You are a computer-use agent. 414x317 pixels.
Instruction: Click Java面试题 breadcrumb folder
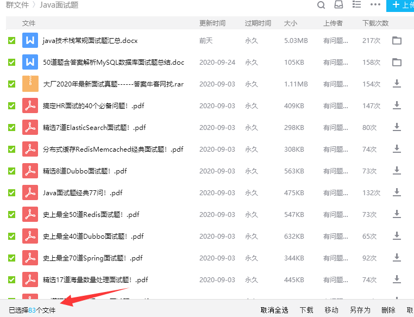click(59, 5)
